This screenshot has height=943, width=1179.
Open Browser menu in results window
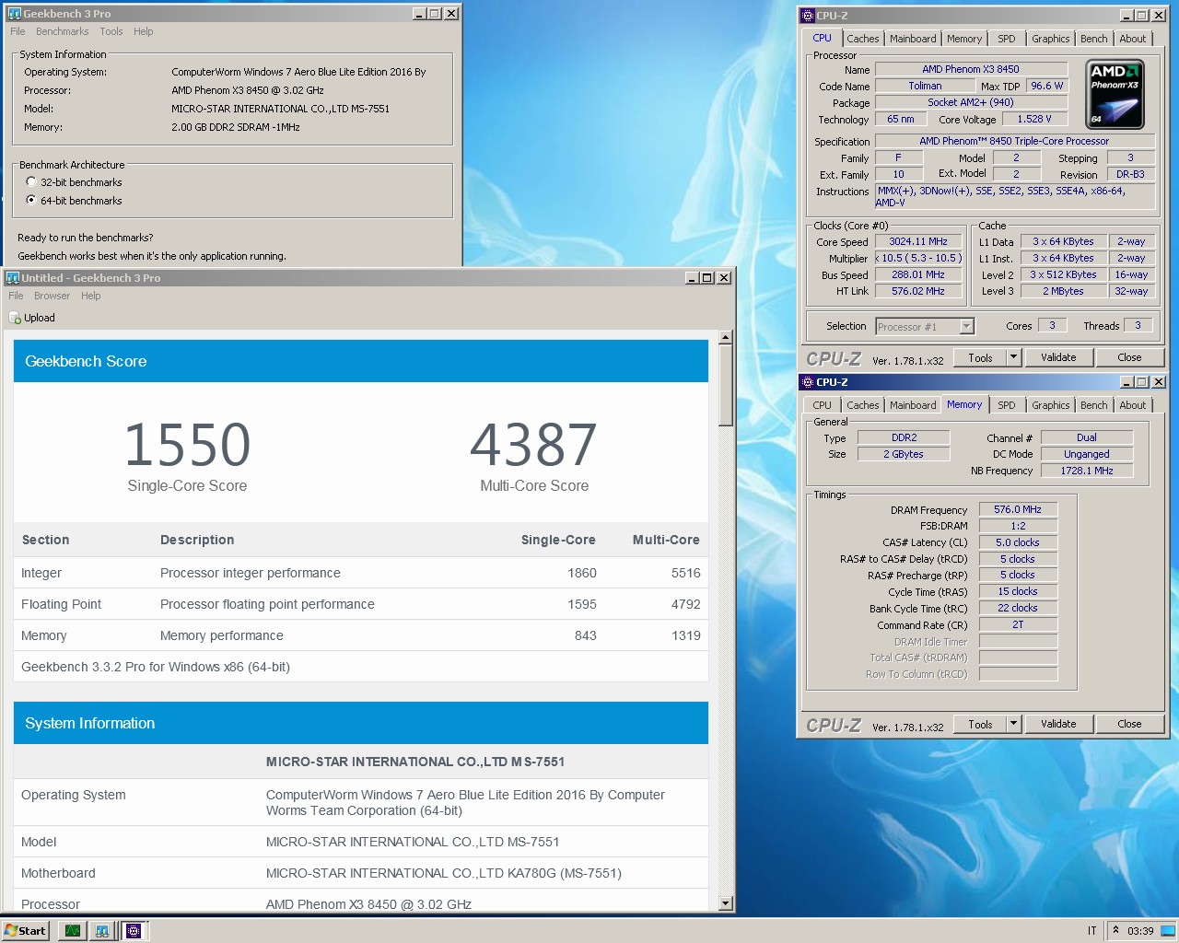tap(52, 296)
